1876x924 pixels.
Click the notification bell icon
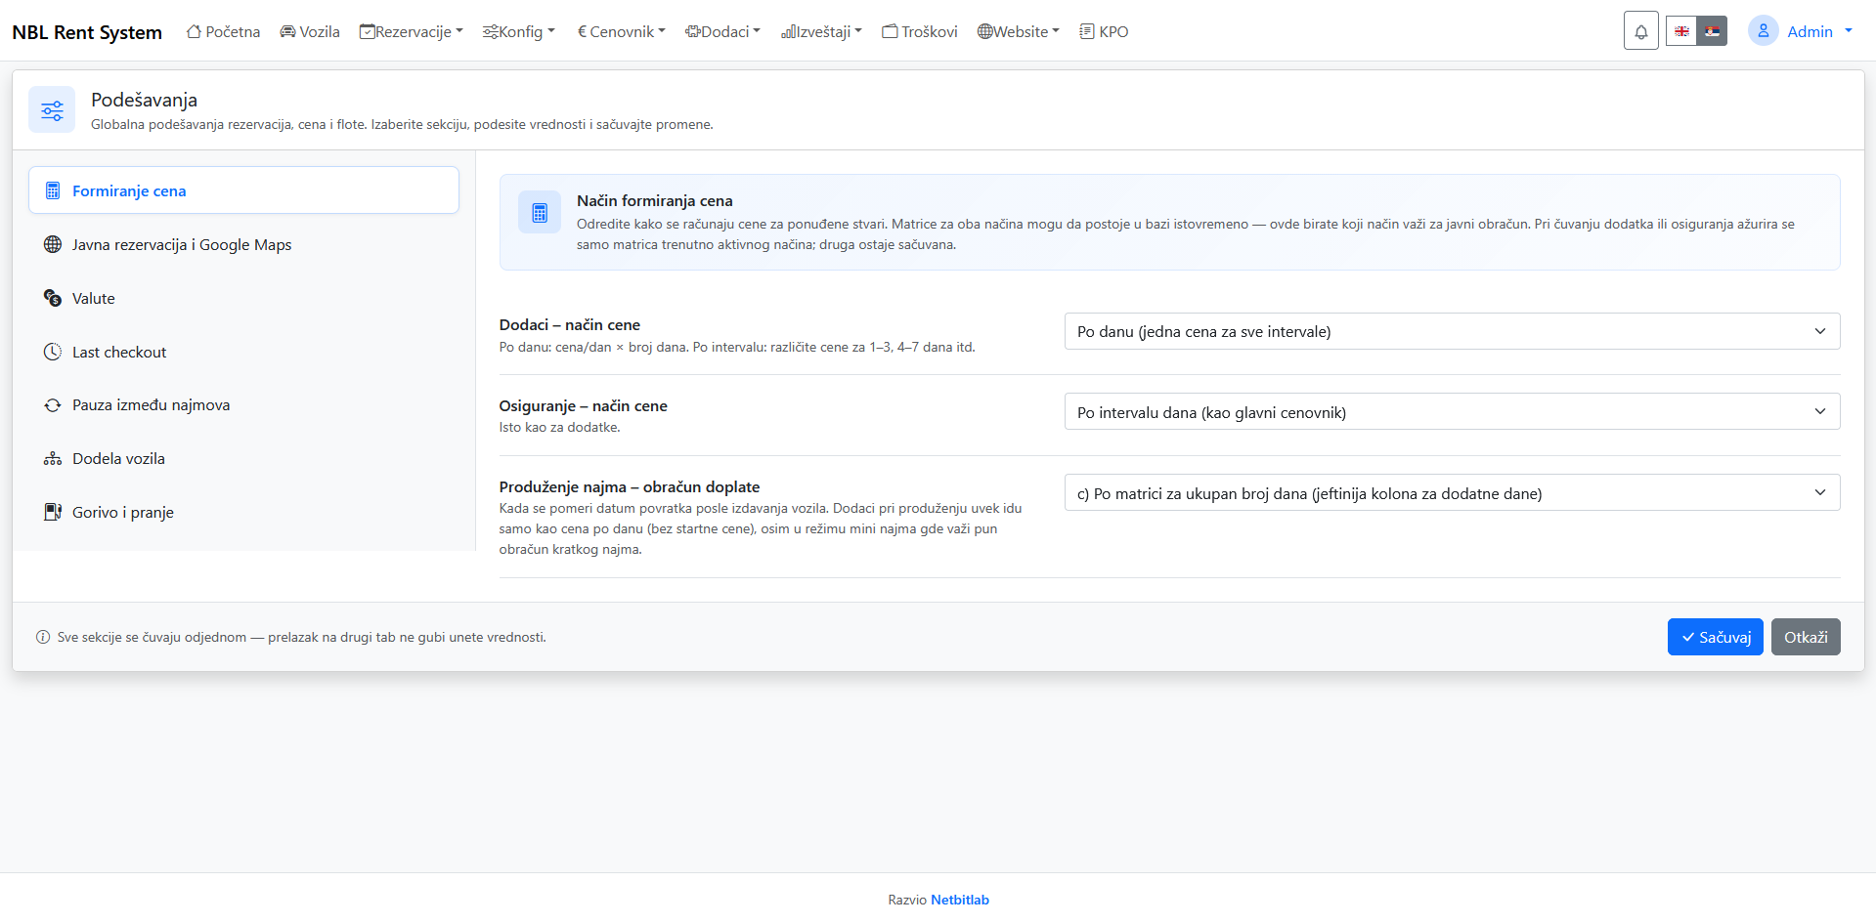(1640, 31)
